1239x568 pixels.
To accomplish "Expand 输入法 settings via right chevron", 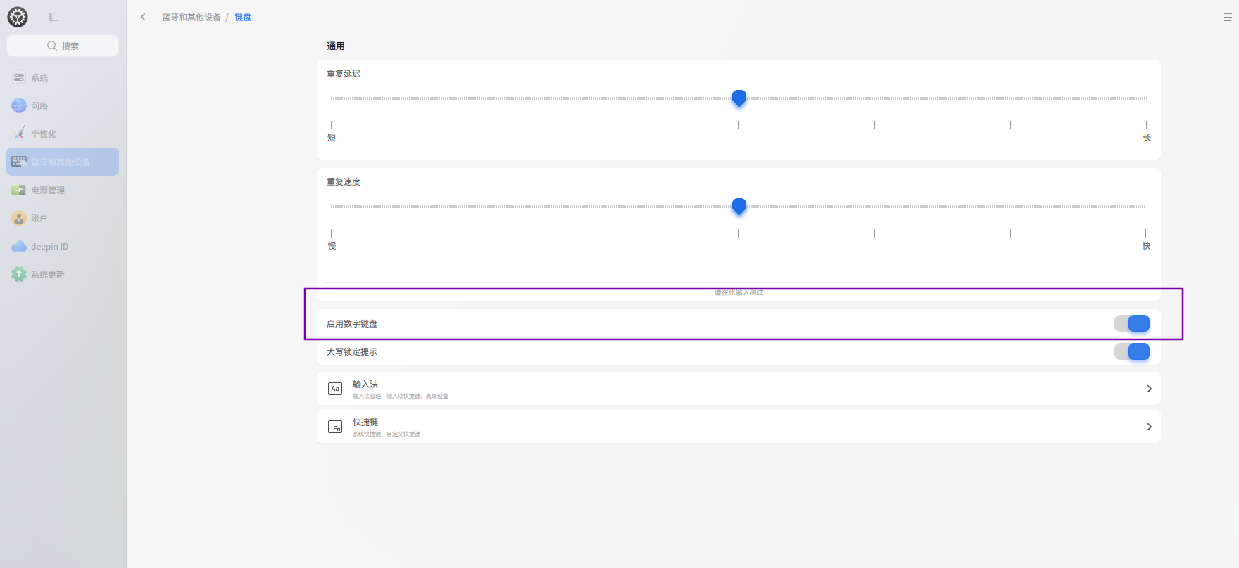I will [1149, 389].
